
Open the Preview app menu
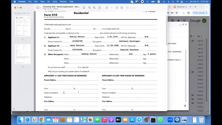(22, 2)
